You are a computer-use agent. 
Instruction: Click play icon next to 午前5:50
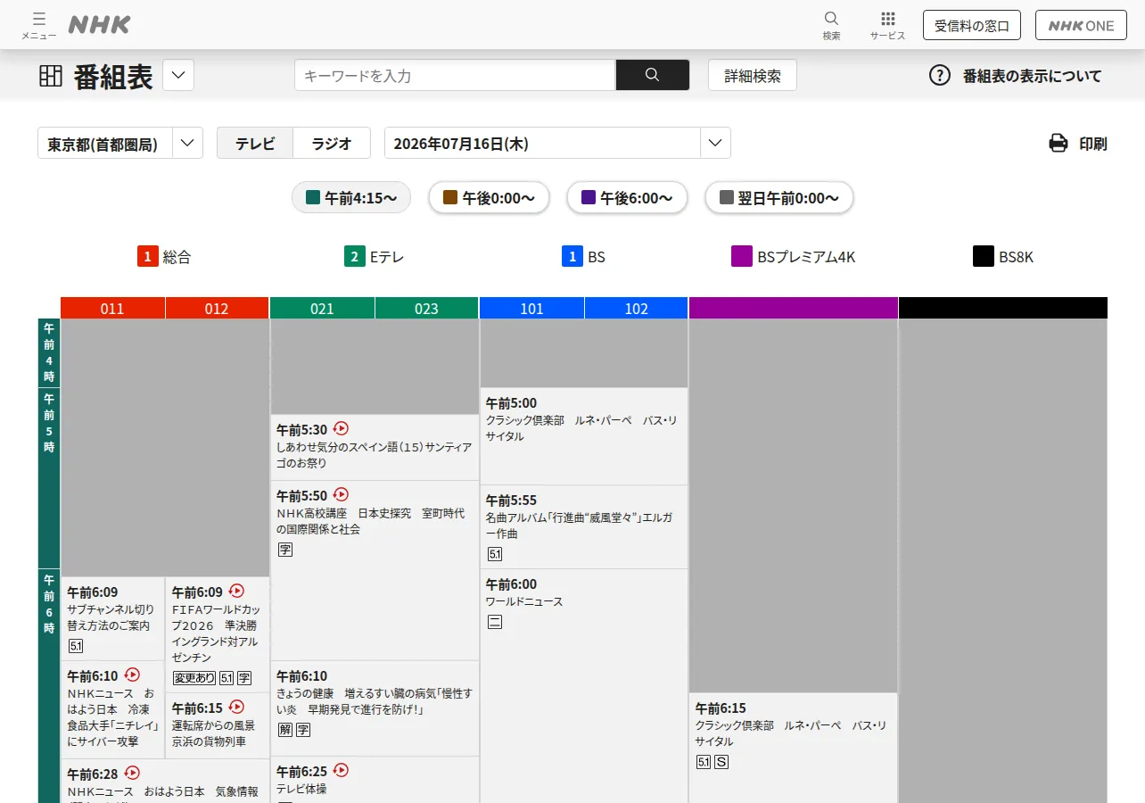pos(341,494)
